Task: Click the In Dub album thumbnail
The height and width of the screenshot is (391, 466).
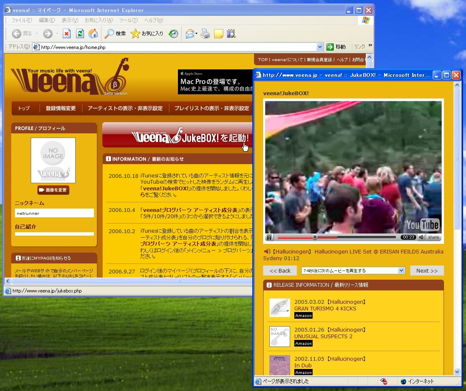Action: 280,365
